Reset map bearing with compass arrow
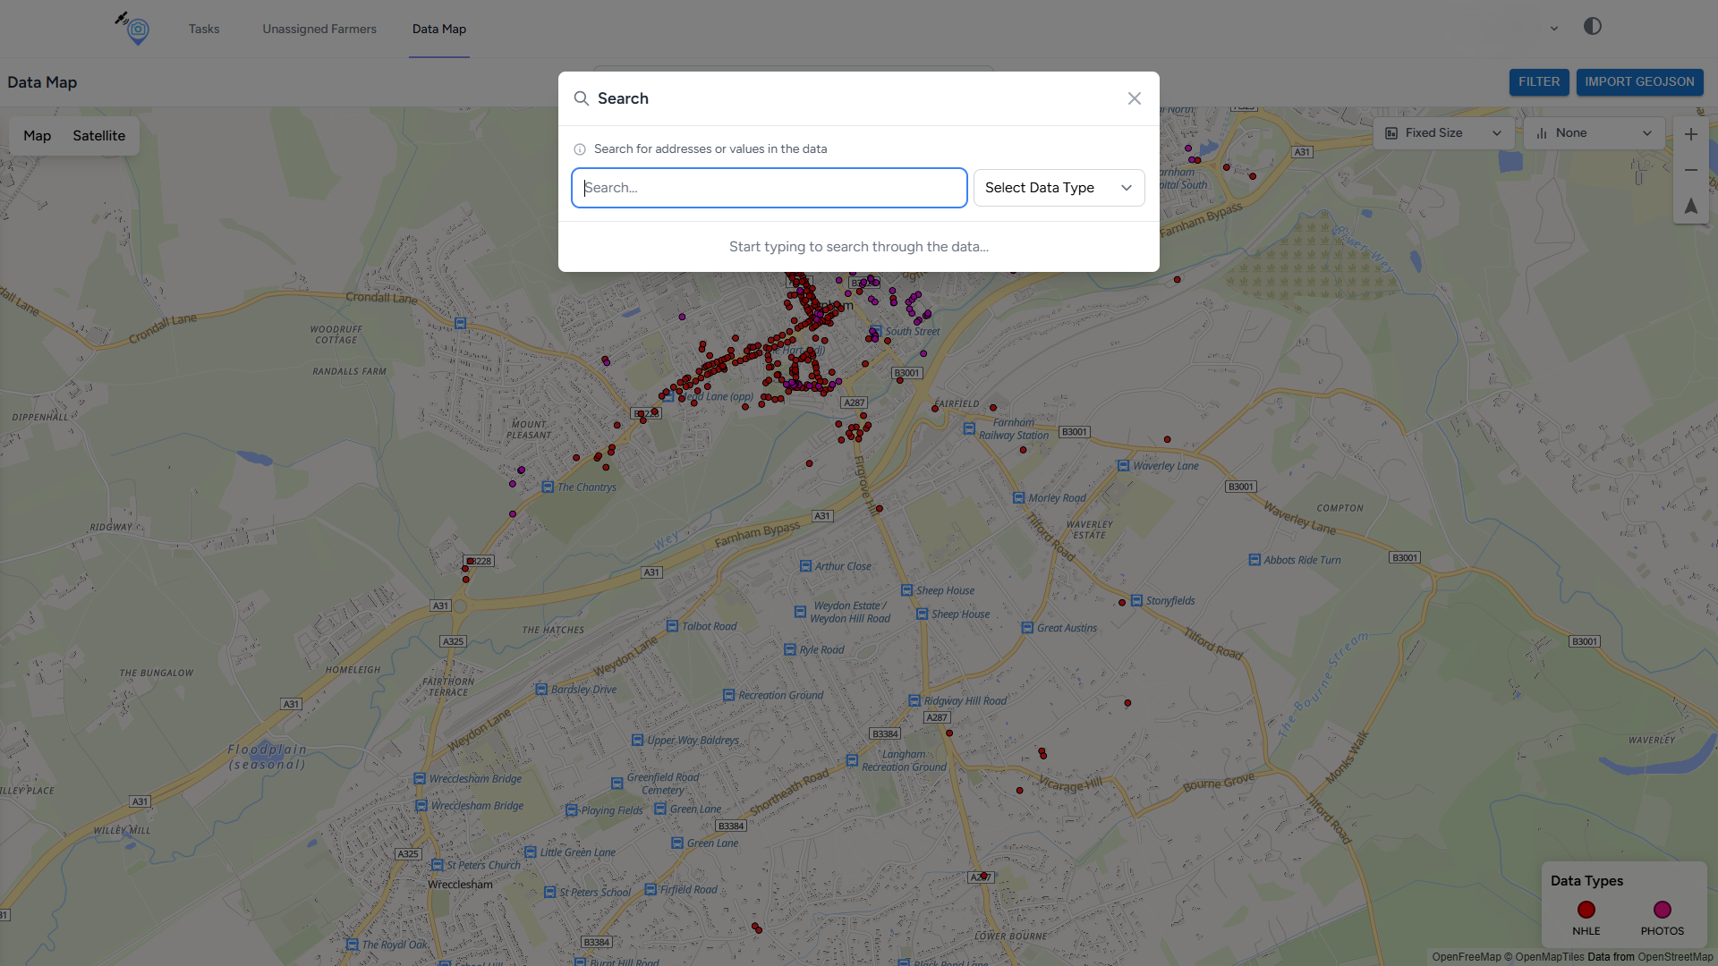 tap(1690, 206)
